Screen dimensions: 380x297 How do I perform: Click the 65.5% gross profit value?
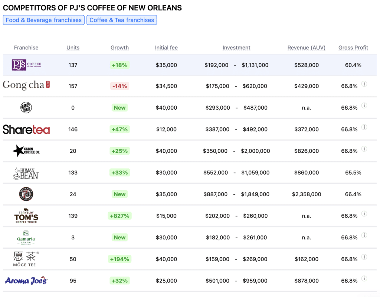(353, 173)
